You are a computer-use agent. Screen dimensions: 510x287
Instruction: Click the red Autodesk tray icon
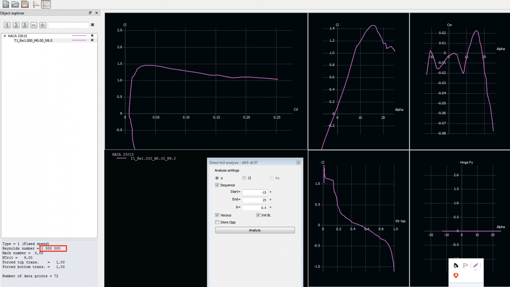click(456, 275)
